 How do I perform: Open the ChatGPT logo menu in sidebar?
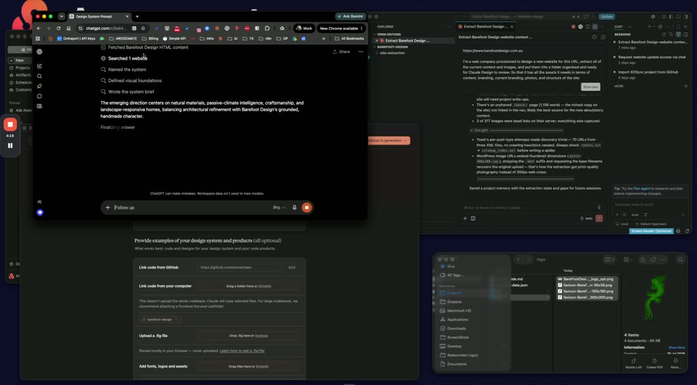coord(40,52)
